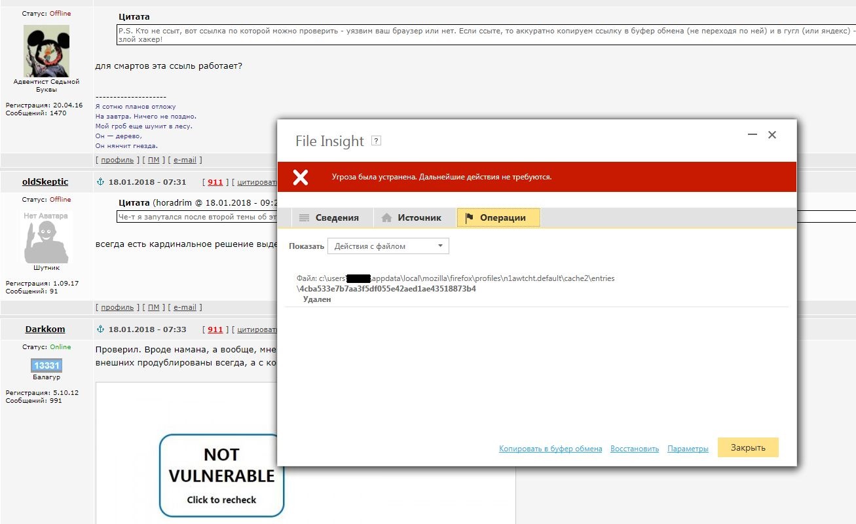856x524 pixels.
Task: Click Darkkom's blue 13331 badge
Action: click(x=47, y=365)
